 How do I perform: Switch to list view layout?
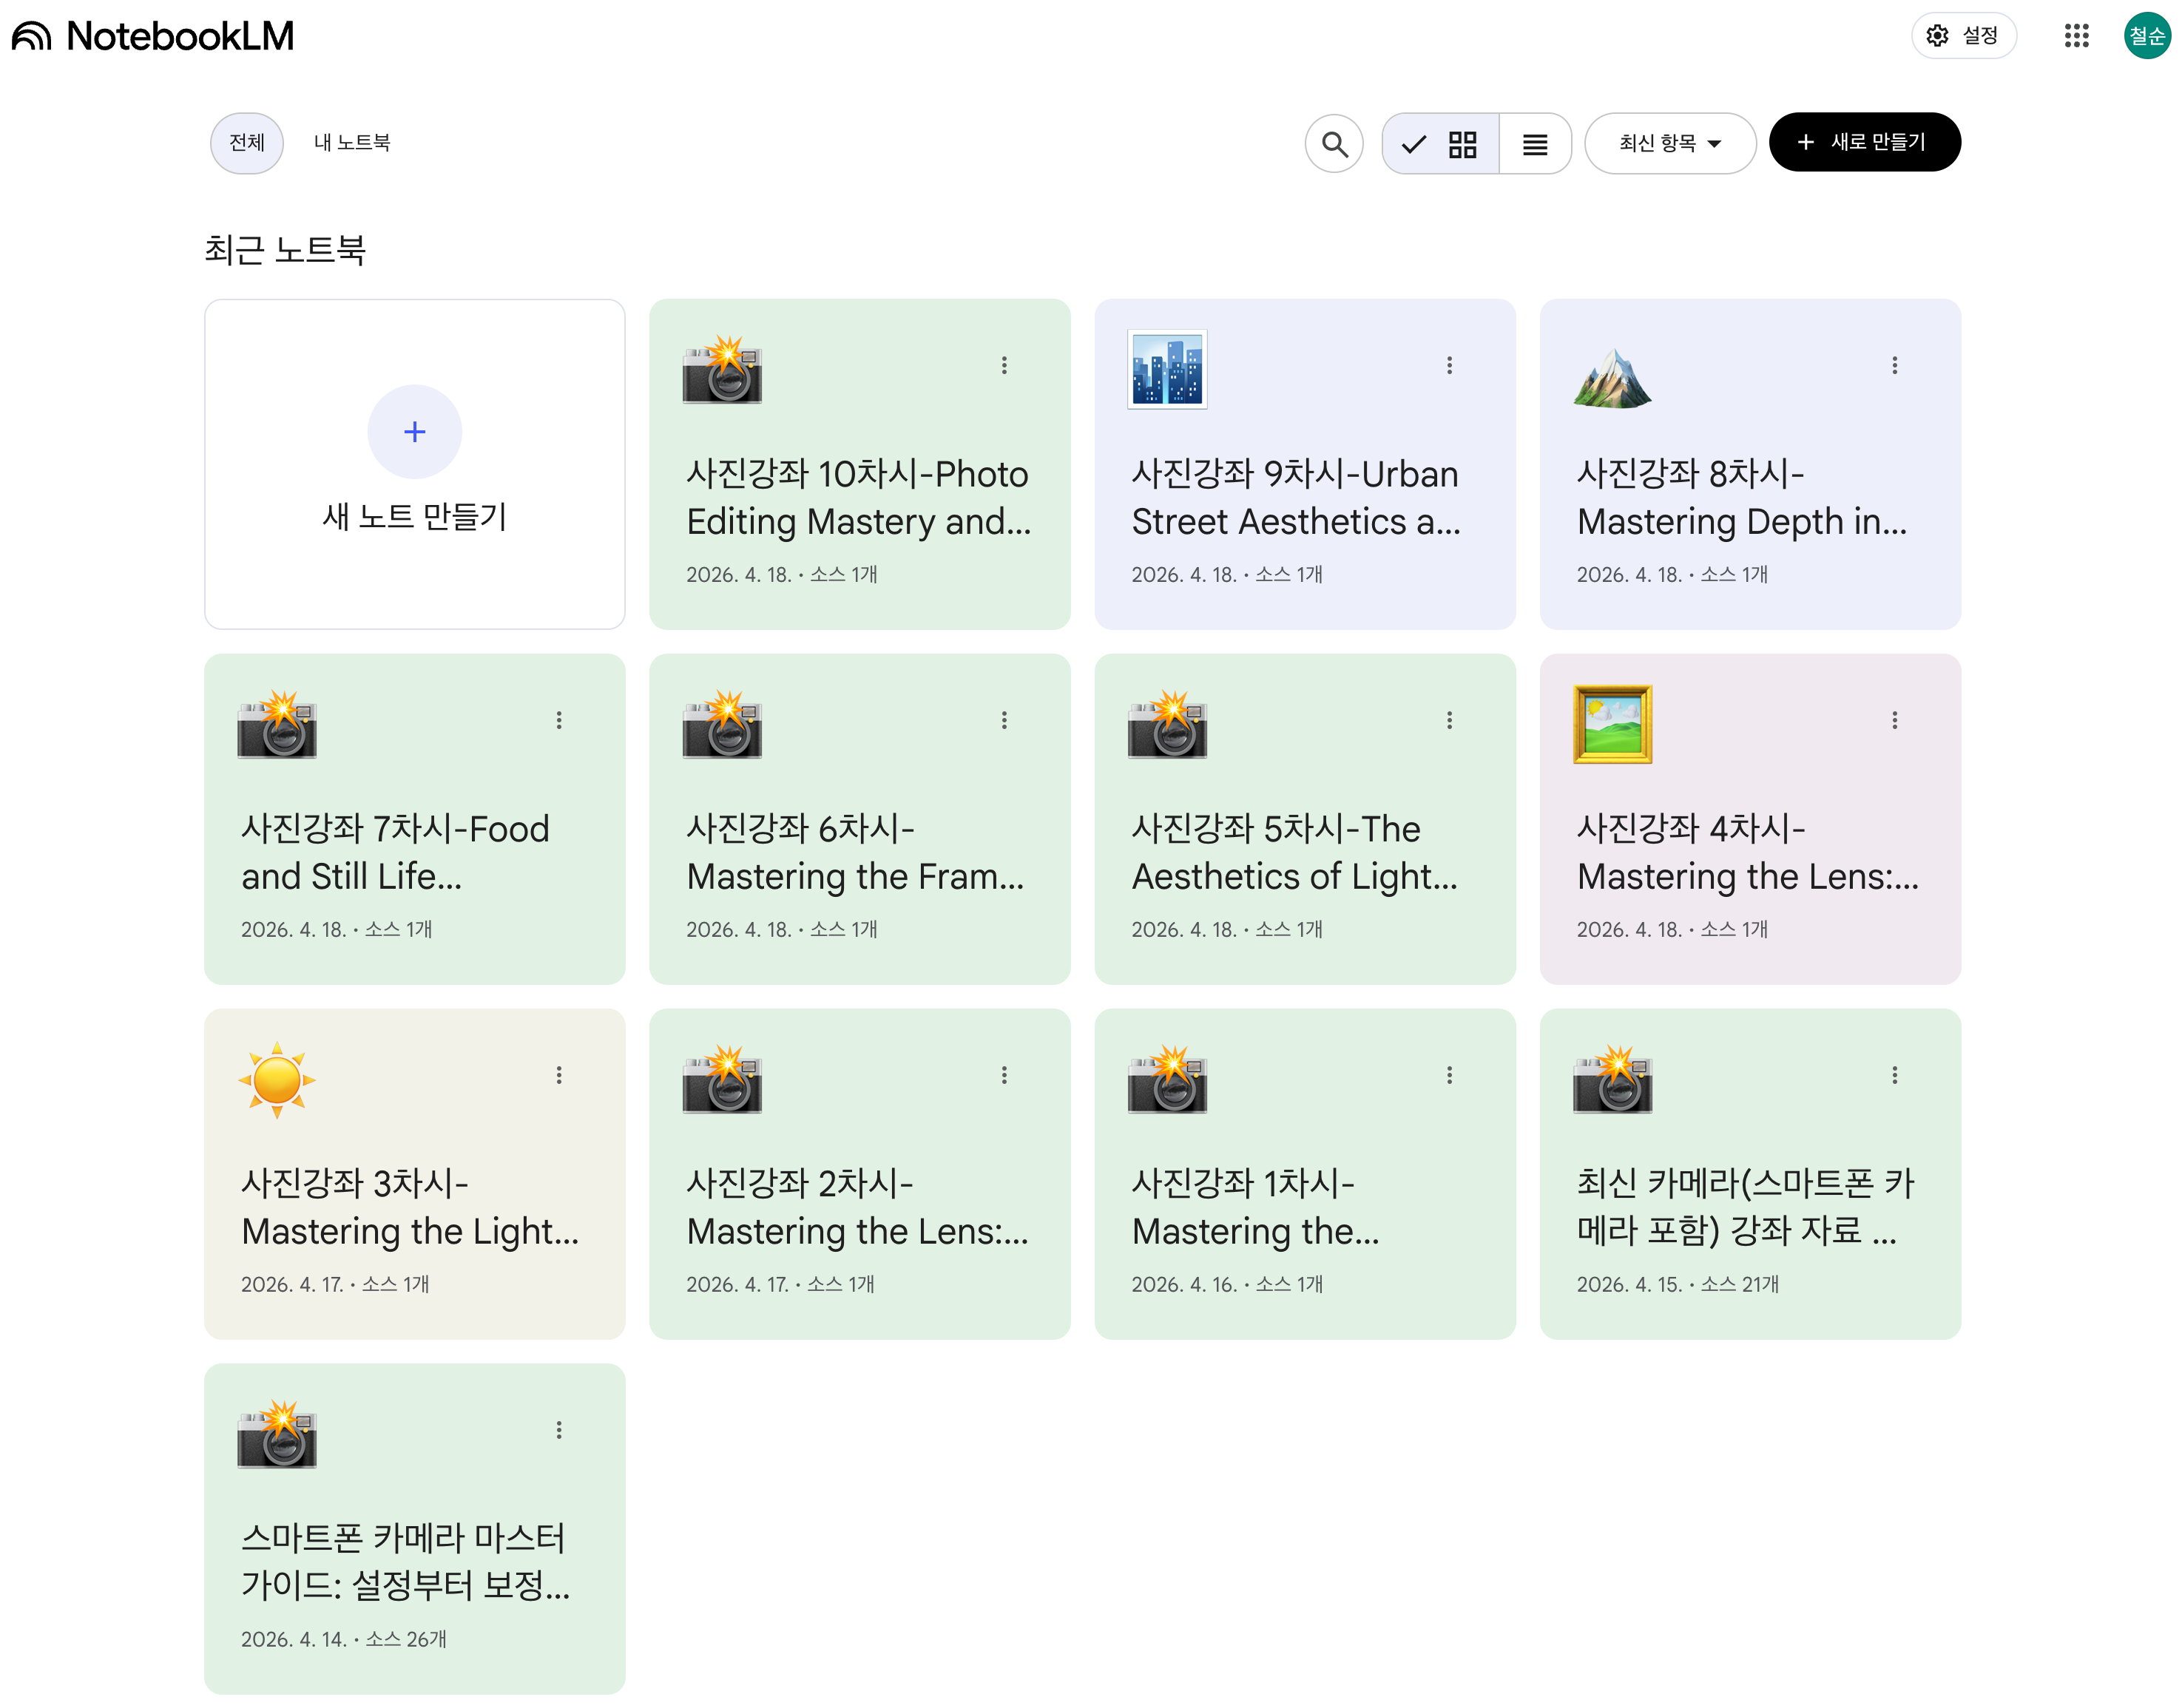click(1534, 144)
